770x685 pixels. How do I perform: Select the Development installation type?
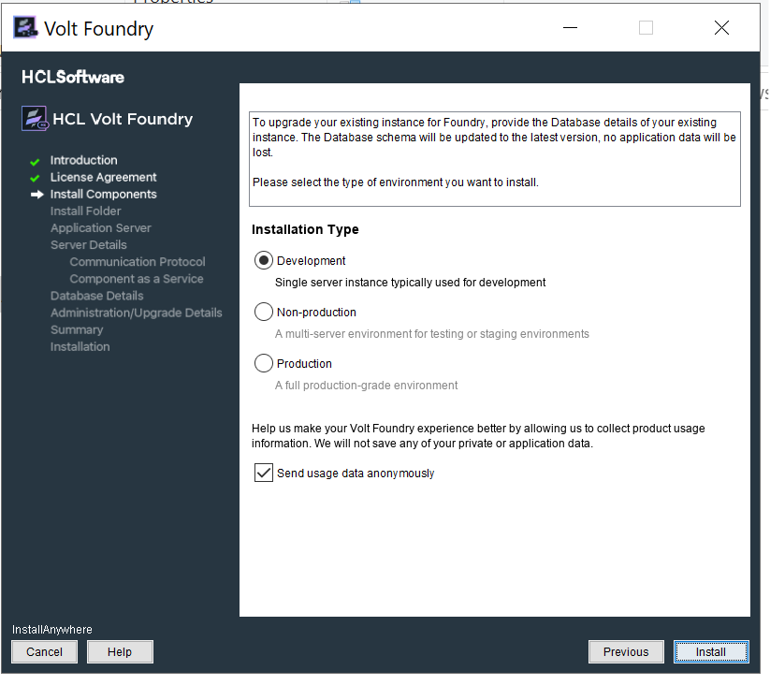(x=264, y=261)
